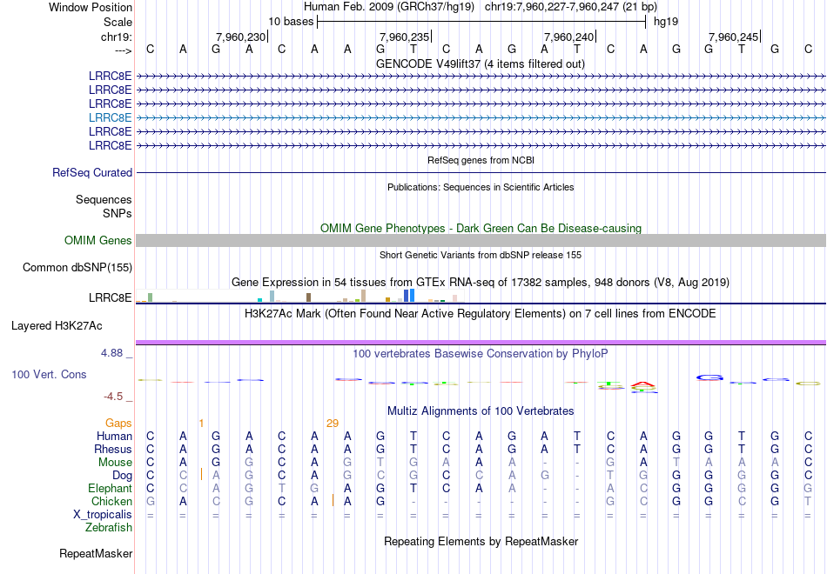
Task: Open the OMIM Gene Phenotypes track title
Action: pos(481,228)
